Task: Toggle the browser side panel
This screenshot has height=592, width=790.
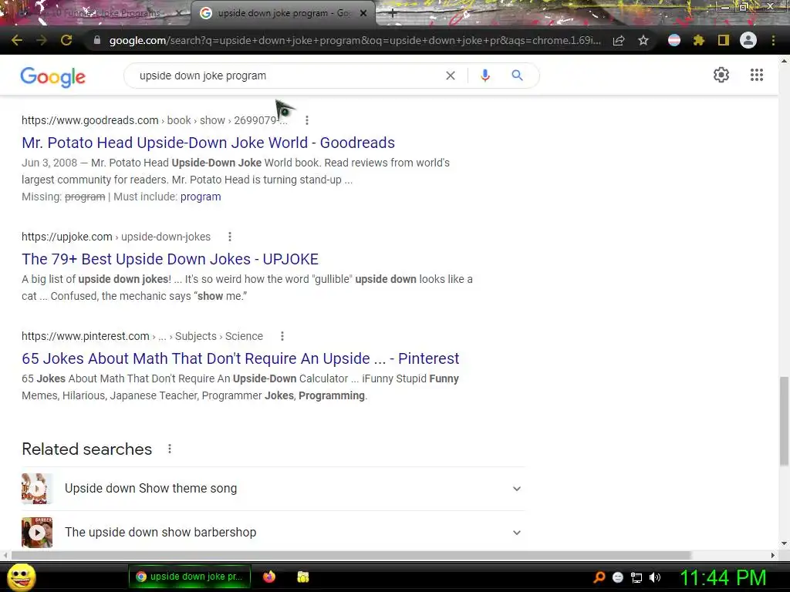Action: point(724,40)
